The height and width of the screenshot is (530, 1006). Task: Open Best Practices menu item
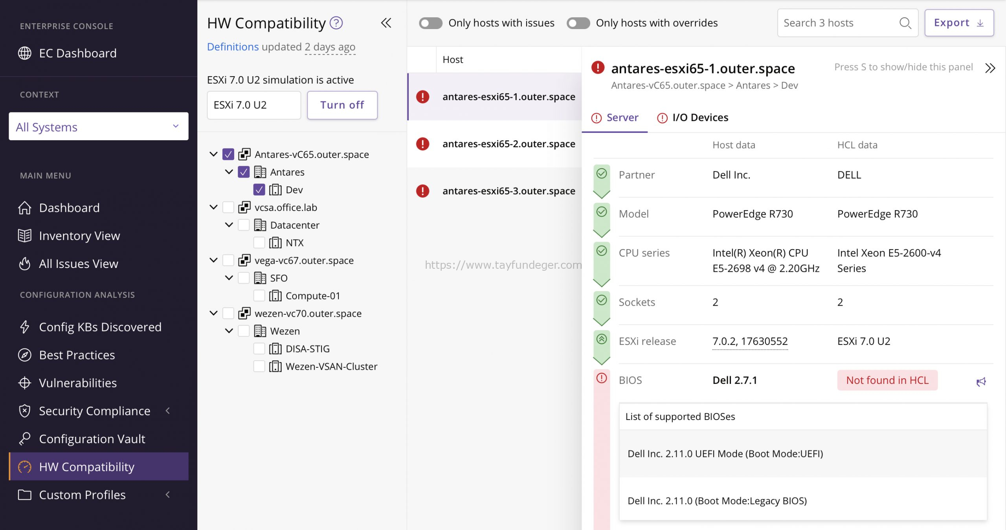98,355
